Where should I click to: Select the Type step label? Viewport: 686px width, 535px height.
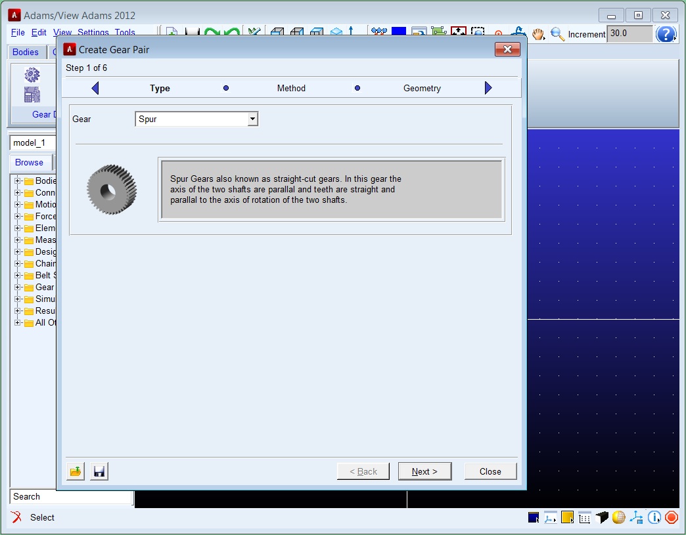point(160,88)
